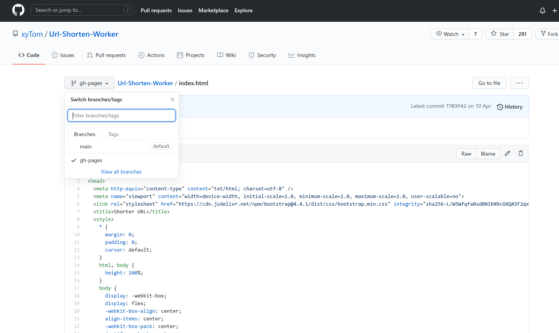Viewport: 559px width, 333px height.
Task: Focus the Filter branches/tags field
Action: [x=122, y=115]
